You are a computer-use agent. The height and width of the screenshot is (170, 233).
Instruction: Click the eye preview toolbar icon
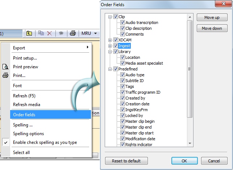coord(61,33)
